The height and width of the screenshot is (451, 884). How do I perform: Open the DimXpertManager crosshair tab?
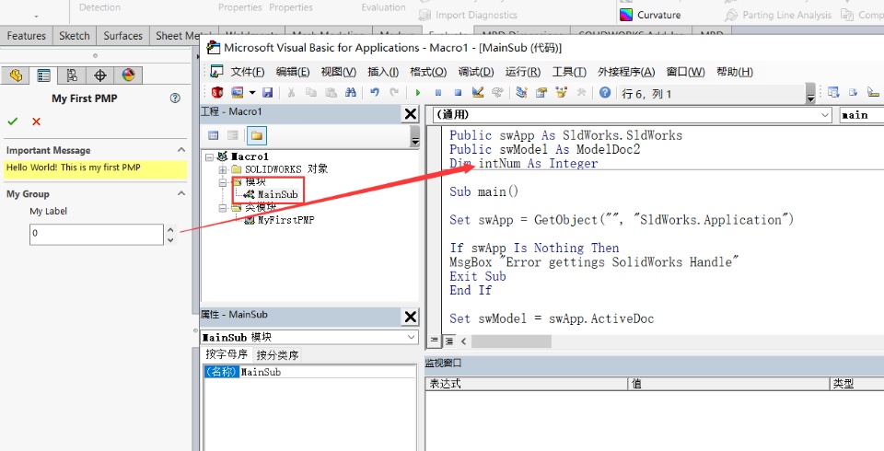(99, 75)
